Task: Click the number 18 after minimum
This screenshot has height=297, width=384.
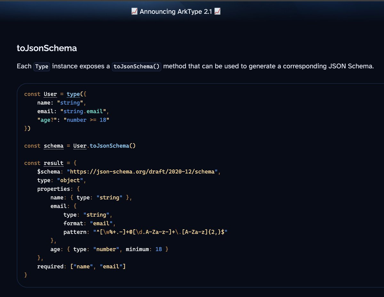Action: click(158, 249)
